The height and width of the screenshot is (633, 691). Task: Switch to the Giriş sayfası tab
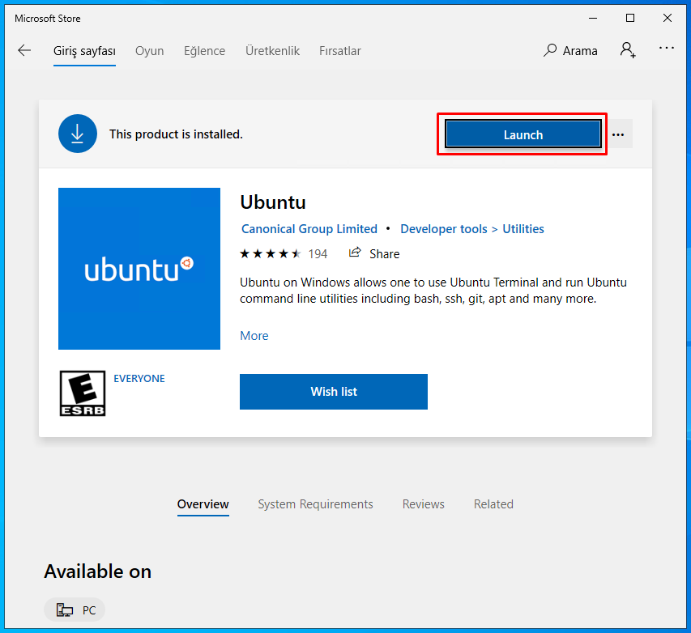coord(84,51)
